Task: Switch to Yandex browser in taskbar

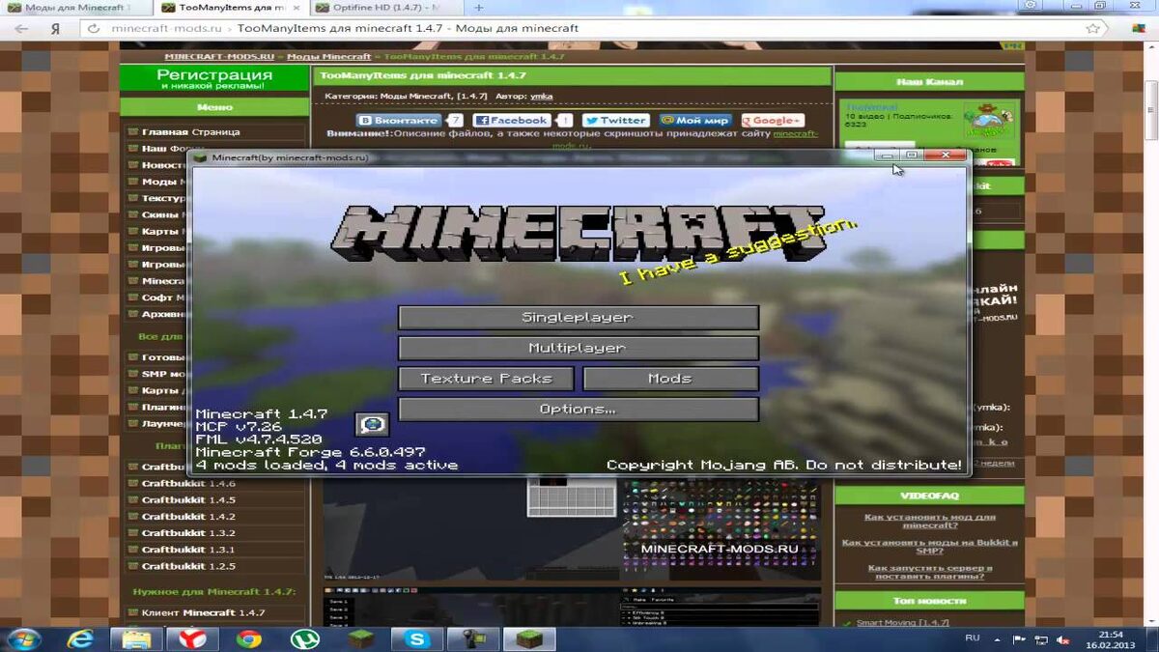Action: point(193,638)
